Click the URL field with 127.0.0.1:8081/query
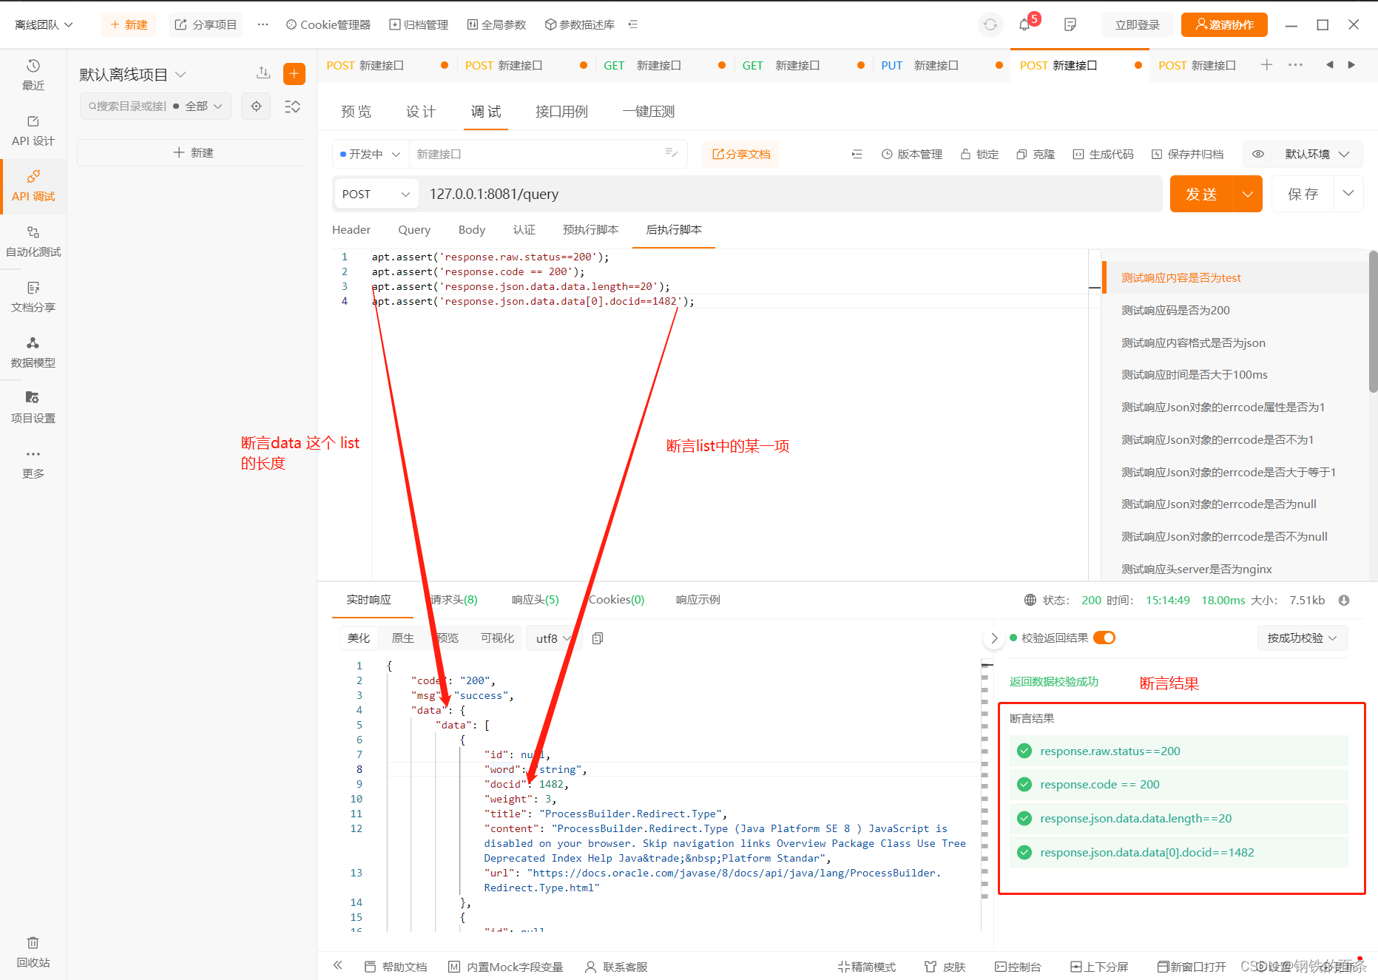Image resolution: width=1378 pixels, height=980 pixels. (x=791, y=194)
